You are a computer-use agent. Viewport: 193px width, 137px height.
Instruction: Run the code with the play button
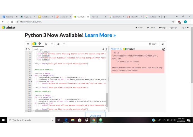pos(46,44)
